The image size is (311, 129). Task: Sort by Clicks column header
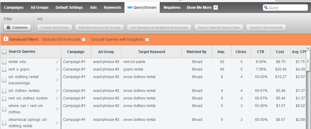241,52
